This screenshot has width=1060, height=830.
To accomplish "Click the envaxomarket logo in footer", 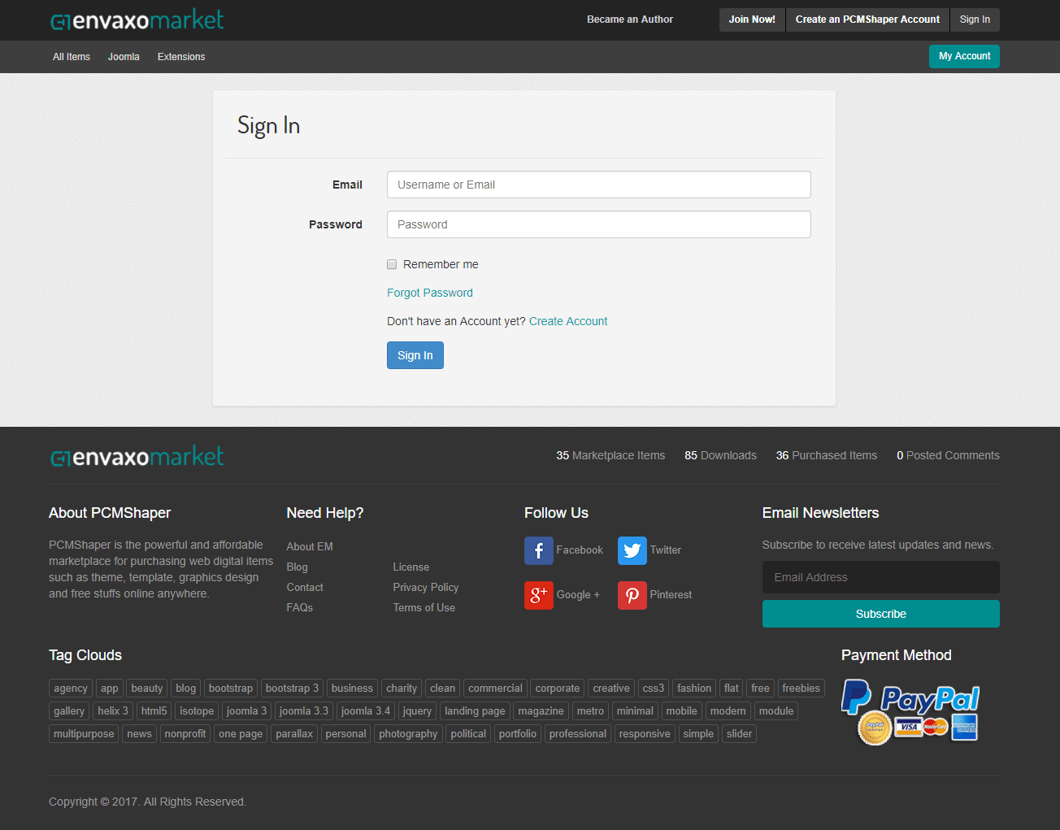I will click(137, 456).
